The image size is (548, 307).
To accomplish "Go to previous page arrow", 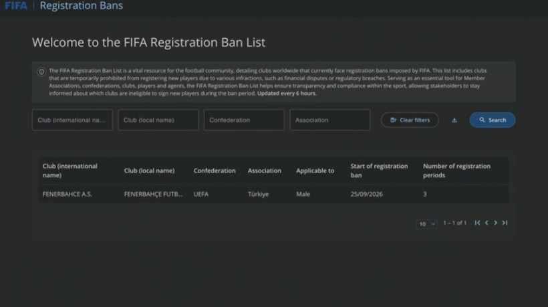I will click(x=487, y=223).
